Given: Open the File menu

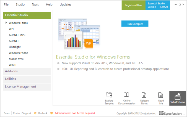Looking at the screenshot, I should point(6,4).
